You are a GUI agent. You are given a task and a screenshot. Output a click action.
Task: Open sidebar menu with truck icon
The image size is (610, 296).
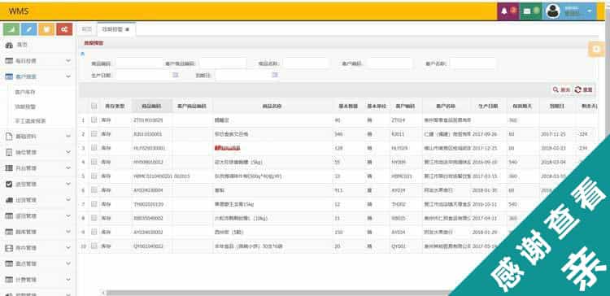(x=37, y=200)
